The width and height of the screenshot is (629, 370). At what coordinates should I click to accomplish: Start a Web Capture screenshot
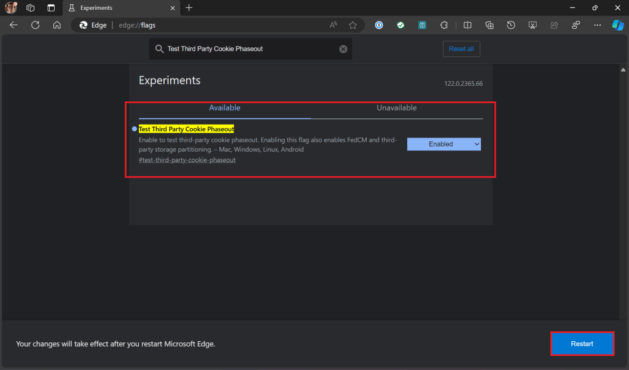pos(533,25)
